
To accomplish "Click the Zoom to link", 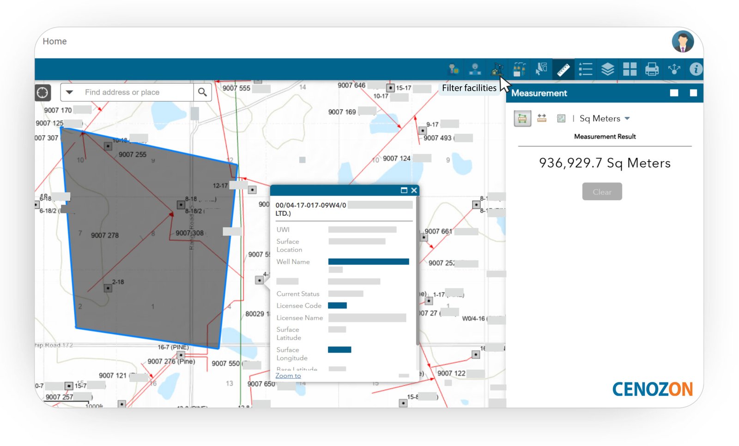I will coord(288,376).
